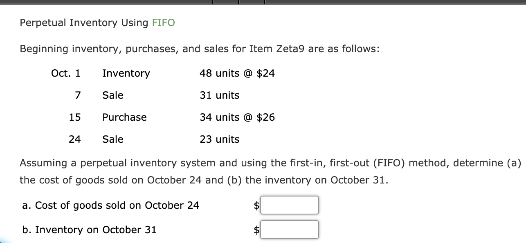Click the 48 units @ $24 value
Viewport: 526px width, 243px height.
pos(237,73)
